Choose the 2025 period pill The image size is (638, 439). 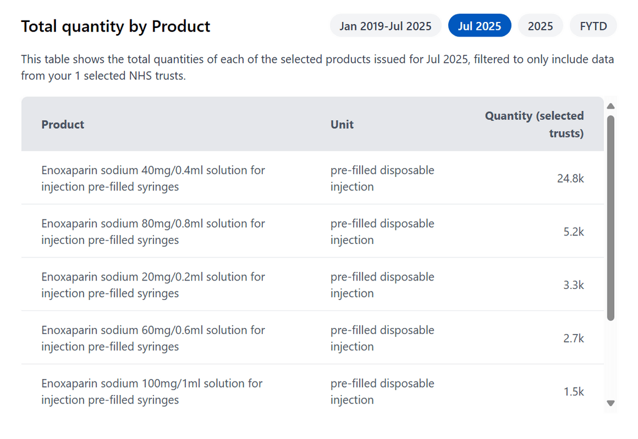[540, 26]
